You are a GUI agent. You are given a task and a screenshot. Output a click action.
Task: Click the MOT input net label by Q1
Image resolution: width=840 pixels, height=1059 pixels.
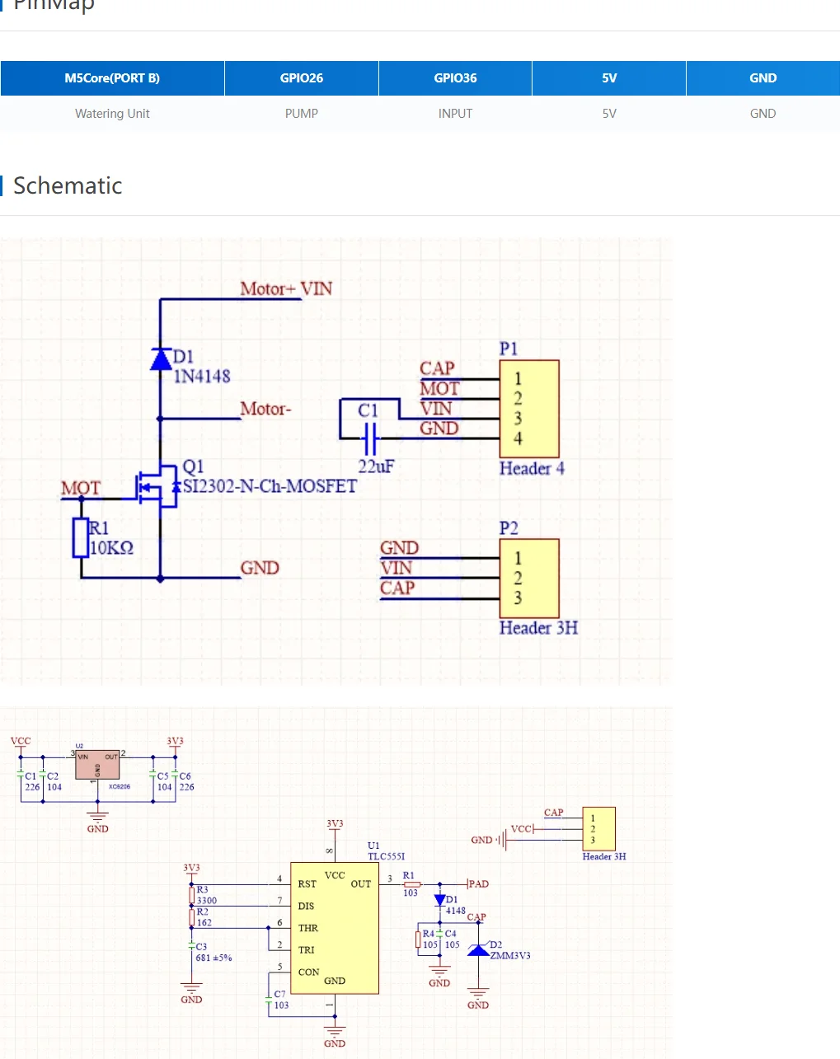pos(80,489)
